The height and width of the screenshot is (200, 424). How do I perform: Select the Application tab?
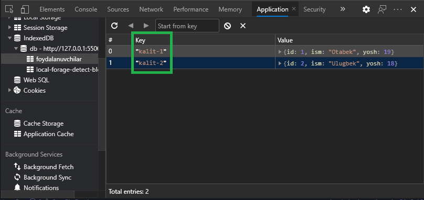(x=272, y=9)
